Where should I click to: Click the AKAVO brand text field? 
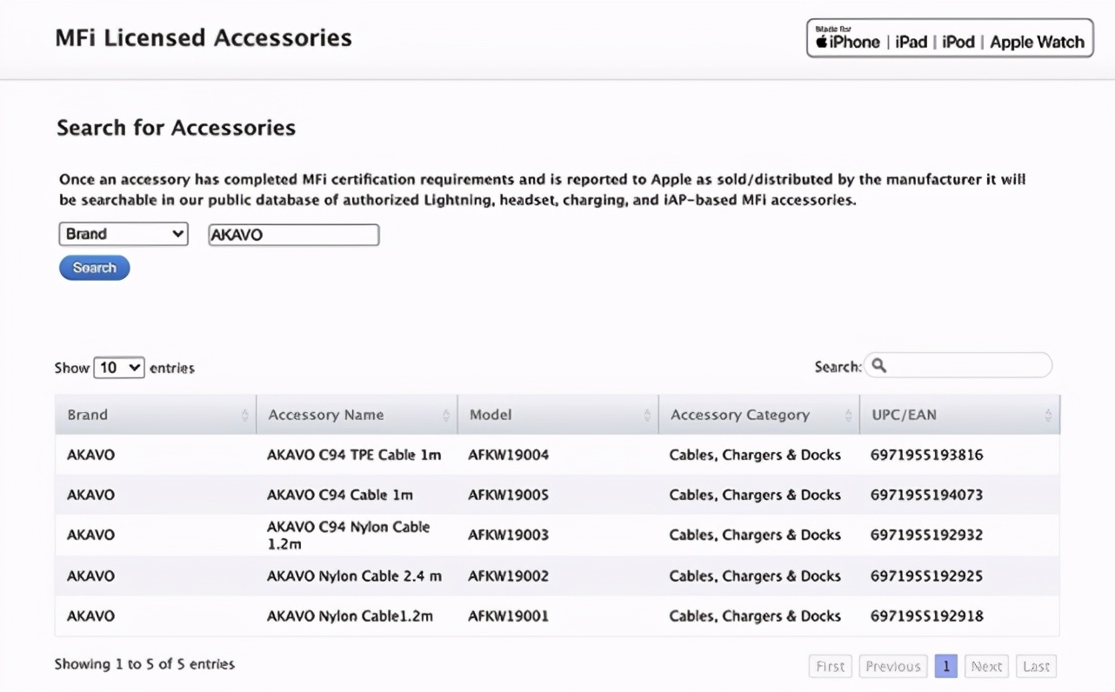tap(293, 235)
